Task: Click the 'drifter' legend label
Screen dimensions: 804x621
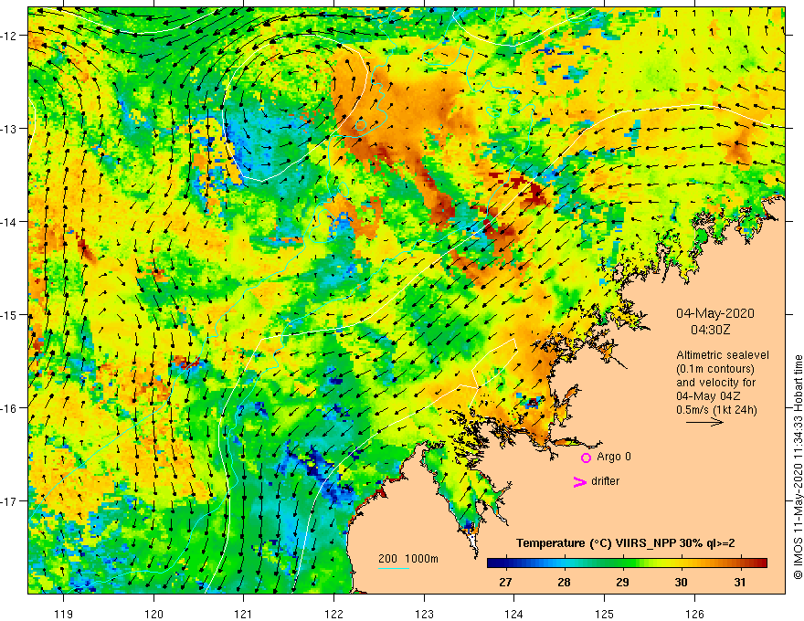Action: click(x=605, y=481)
